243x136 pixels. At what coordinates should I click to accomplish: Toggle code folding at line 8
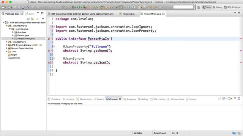(x=54, y=46)
